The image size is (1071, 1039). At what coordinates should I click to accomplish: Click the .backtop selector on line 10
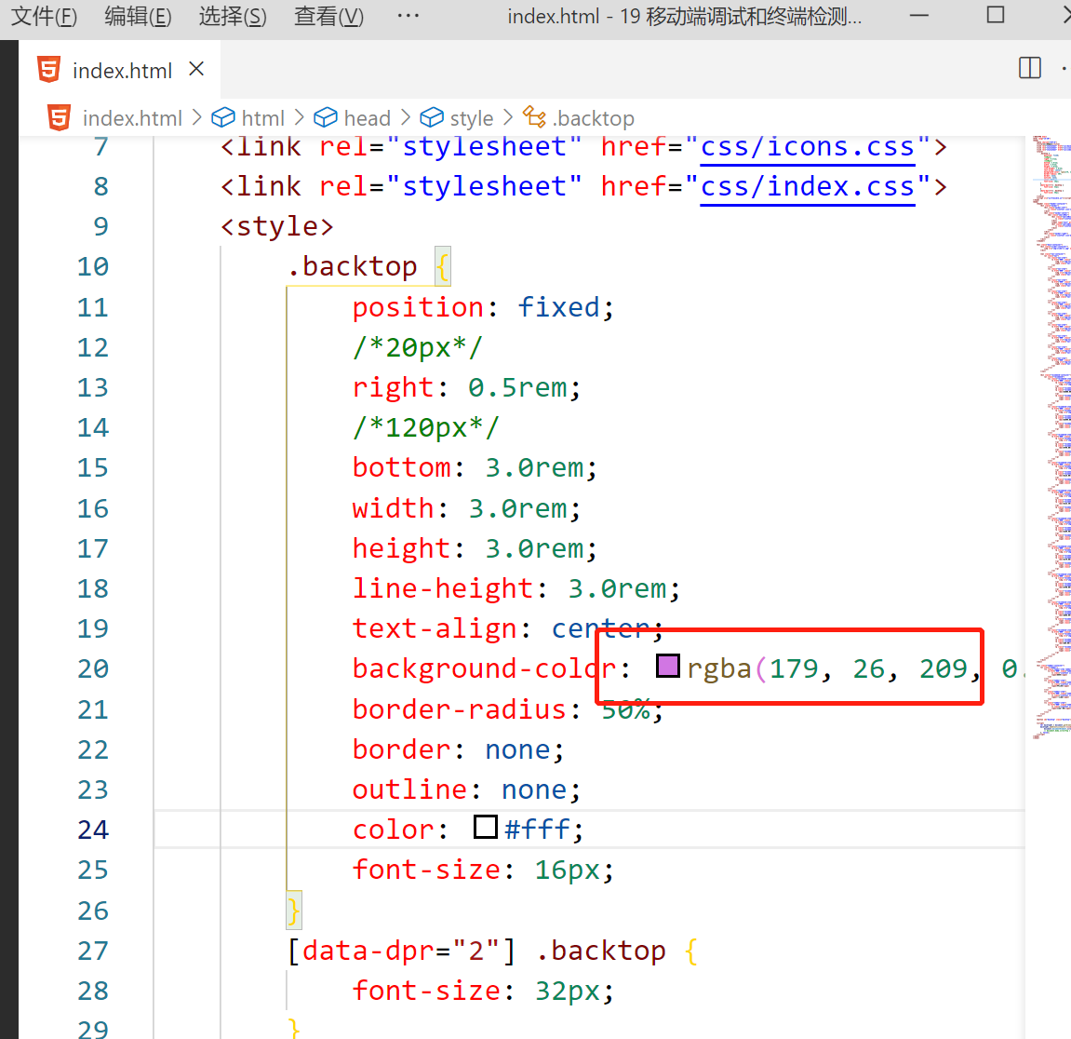352,266
